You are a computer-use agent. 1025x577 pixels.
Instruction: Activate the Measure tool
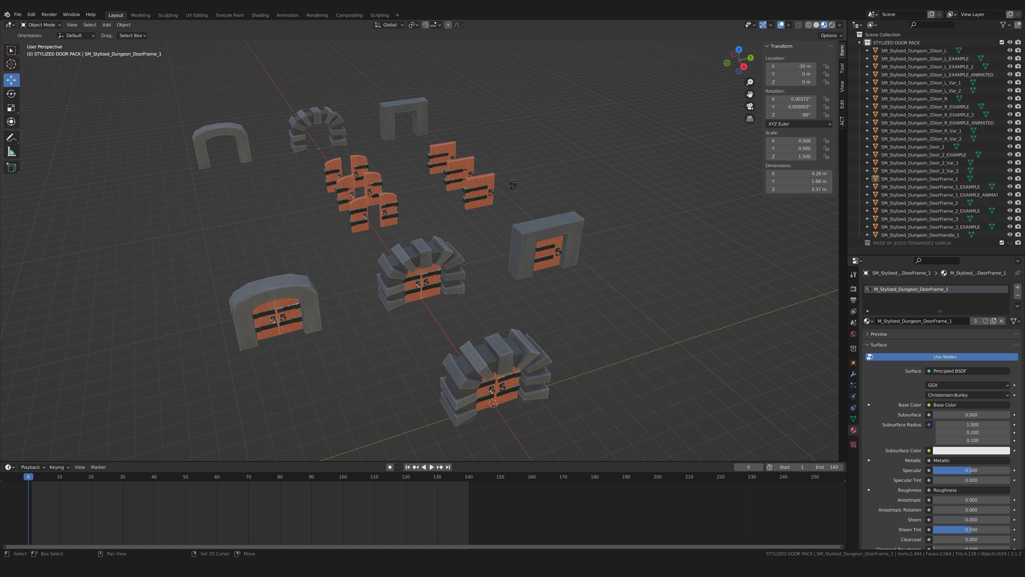pos(11,152)
